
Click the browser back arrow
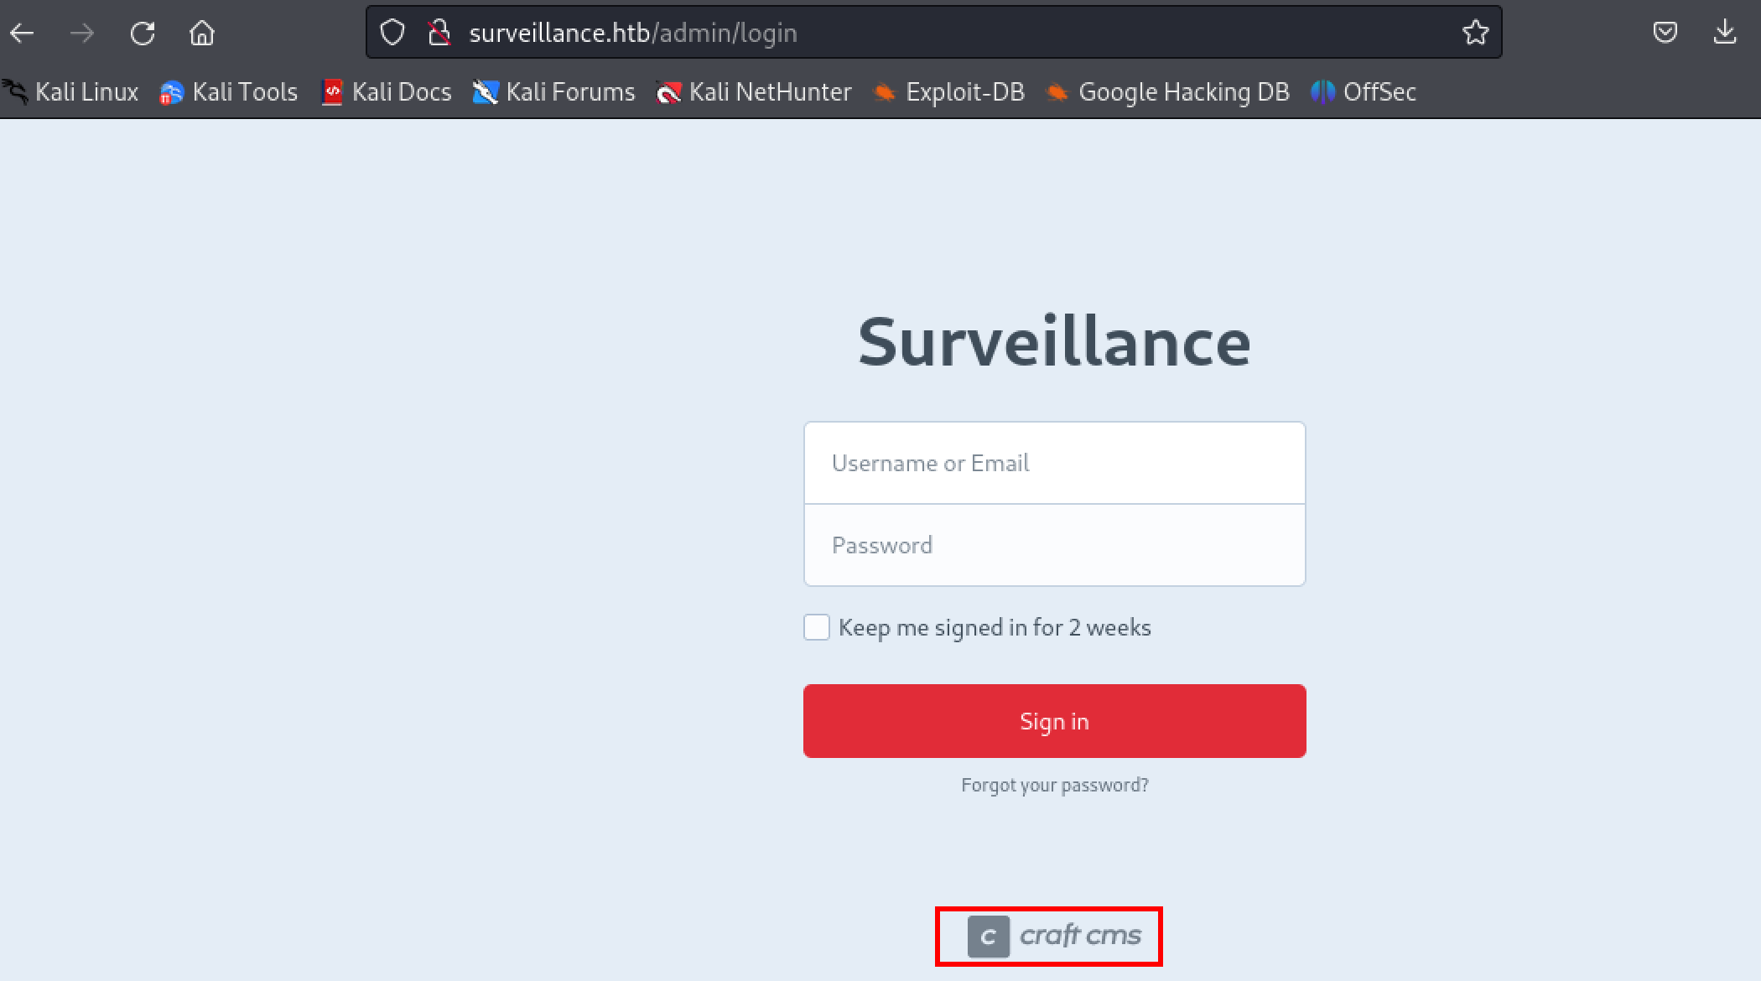pyautogui.click(x=23, y=34)
